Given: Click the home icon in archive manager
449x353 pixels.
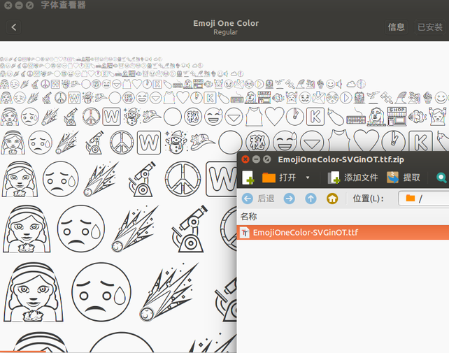Looking at the screenshot, I should tap(332, 199).
